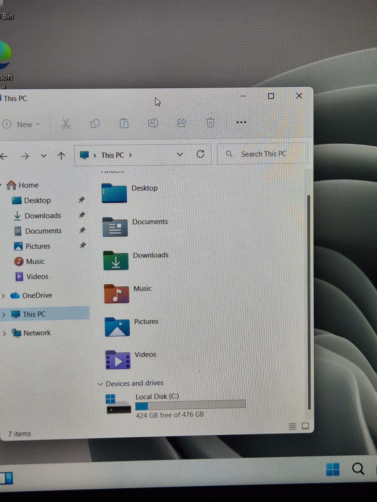This screenshot has width=377, height=502.
Task: Switch to details view in status bar
Action: (292, 426)
